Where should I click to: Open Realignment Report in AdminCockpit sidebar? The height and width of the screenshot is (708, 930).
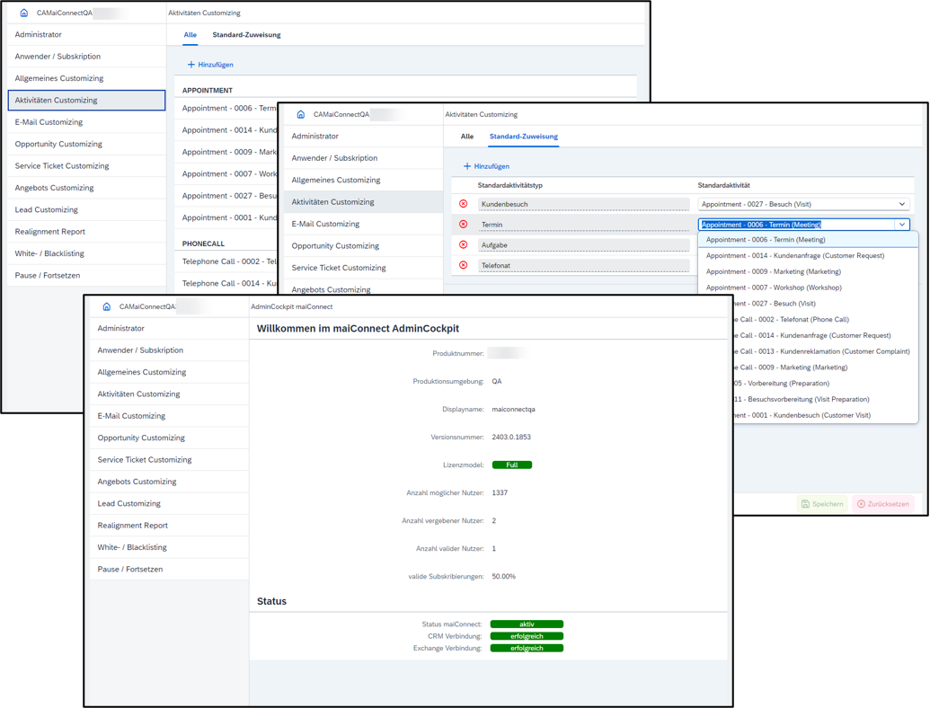pyautogui.click(x=133, y=526)
